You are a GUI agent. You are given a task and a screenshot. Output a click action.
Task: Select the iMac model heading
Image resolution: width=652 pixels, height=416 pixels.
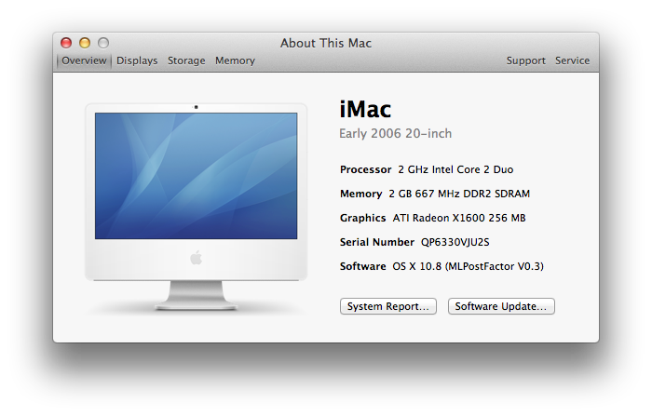click(x=365, y=109)
